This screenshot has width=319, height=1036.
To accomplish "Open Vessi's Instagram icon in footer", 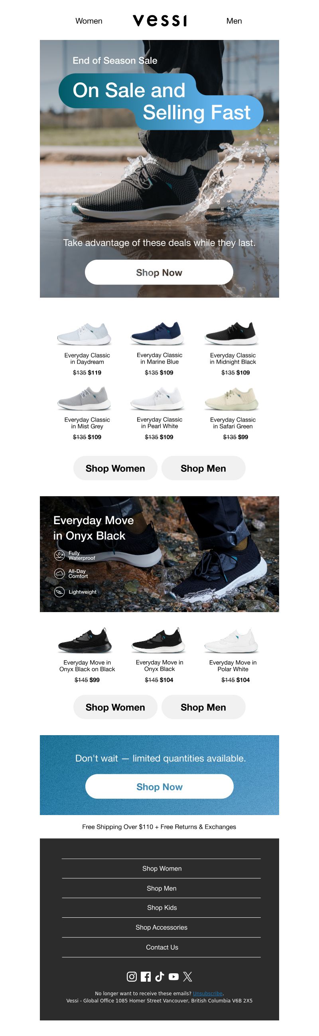I will click(132, 976).
